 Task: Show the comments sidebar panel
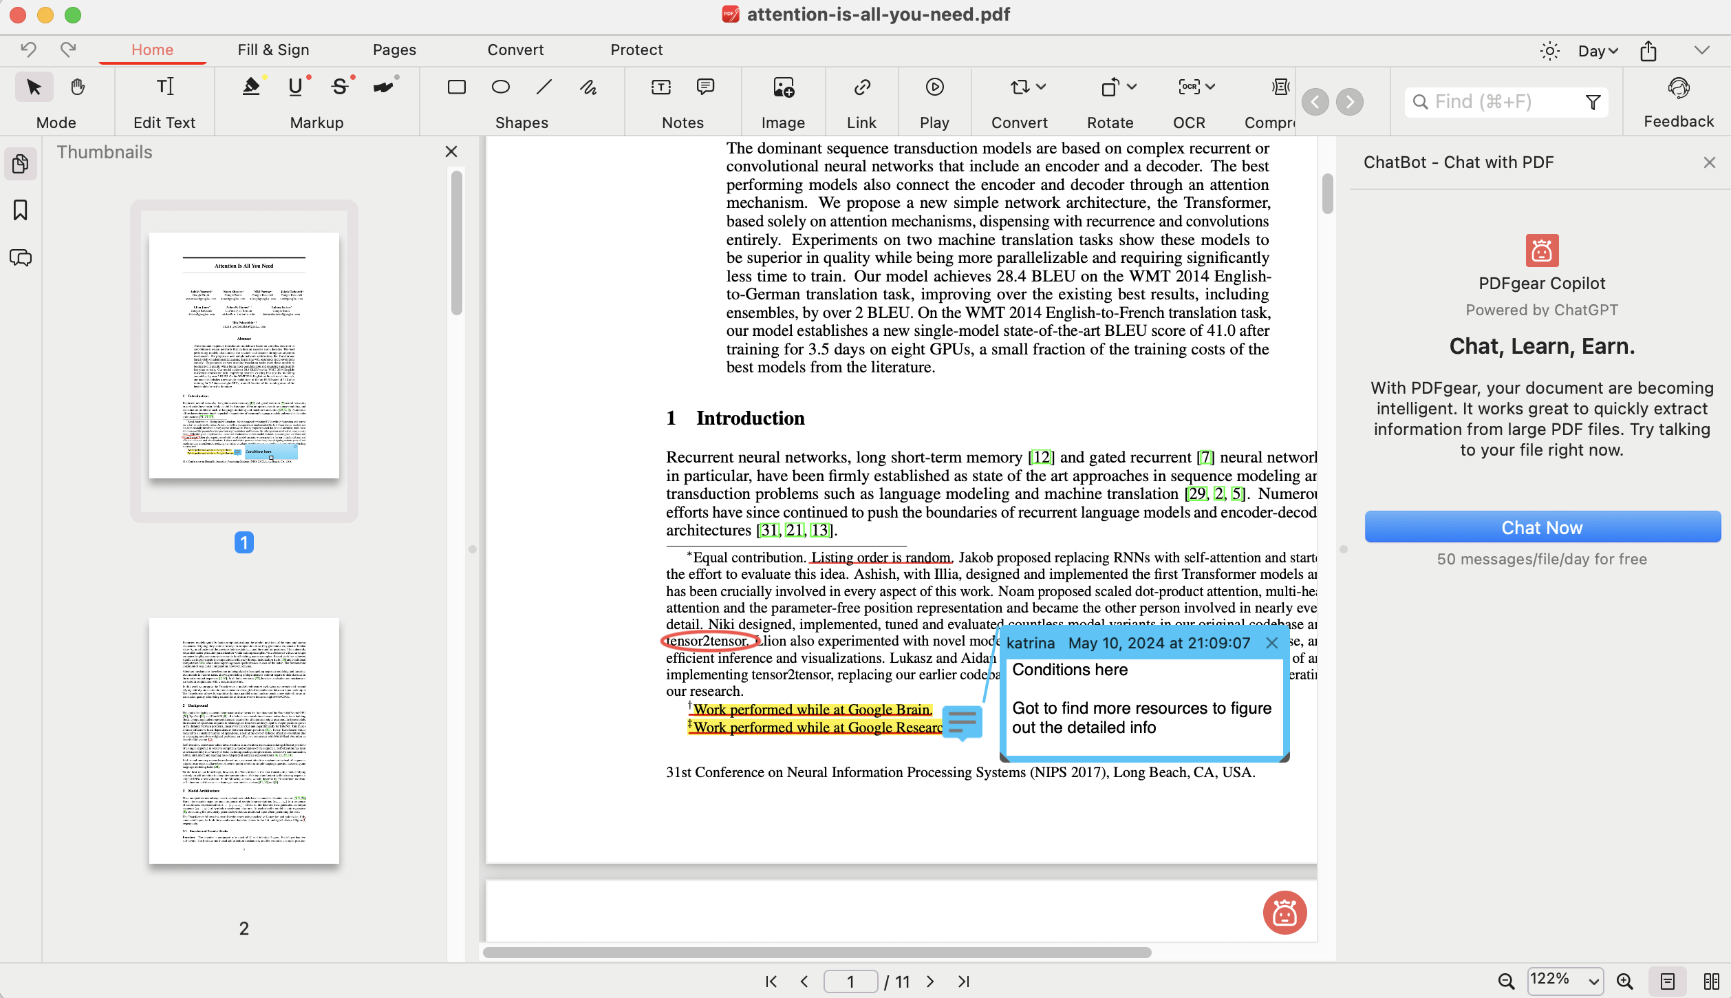21,257
